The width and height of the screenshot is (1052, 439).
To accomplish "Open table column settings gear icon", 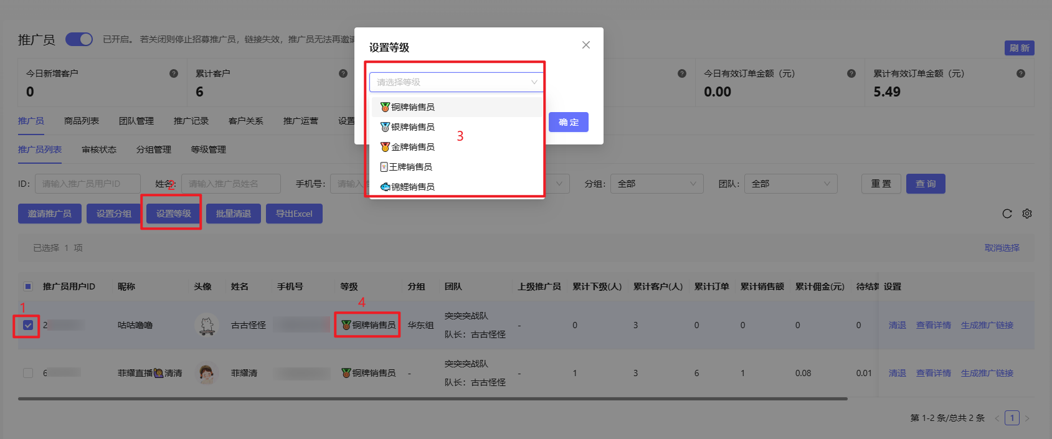I will pyautogui.click(x=1027, y=214).
